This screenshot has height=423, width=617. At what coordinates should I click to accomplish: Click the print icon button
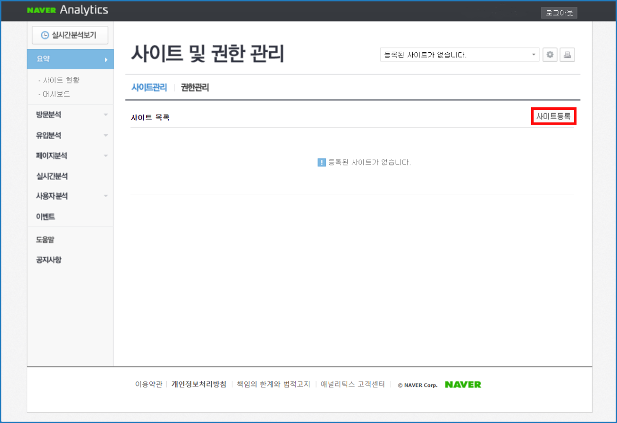click(x=567, y=55)
